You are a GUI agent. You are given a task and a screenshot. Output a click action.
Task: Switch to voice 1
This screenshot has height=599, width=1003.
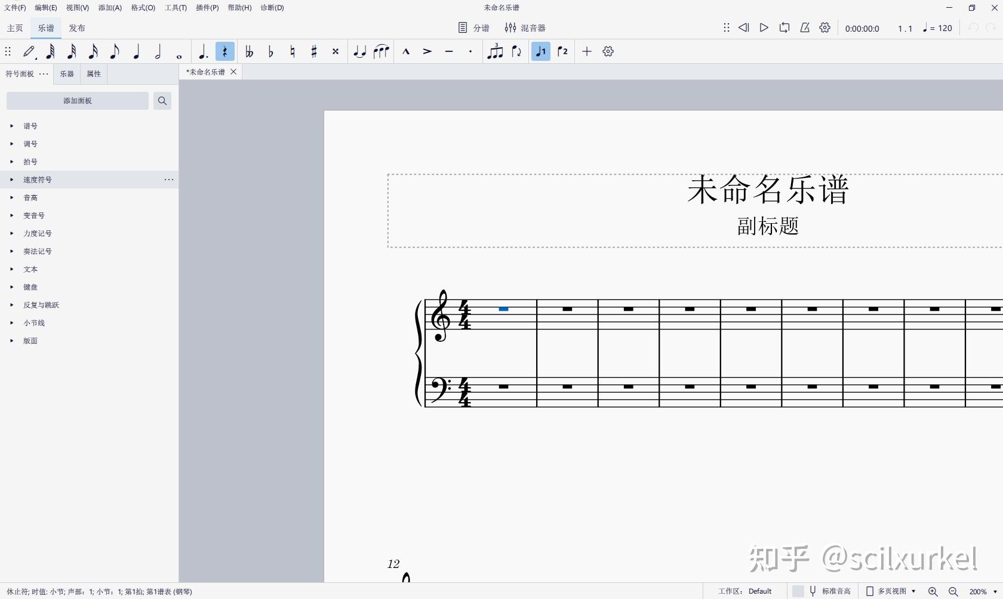coord(541,52)
